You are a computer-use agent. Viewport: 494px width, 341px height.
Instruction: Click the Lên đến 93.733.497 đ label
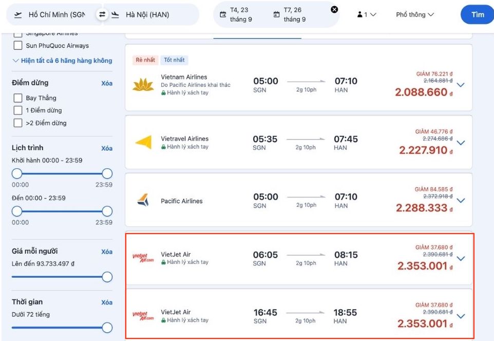(x=43, y=264)
